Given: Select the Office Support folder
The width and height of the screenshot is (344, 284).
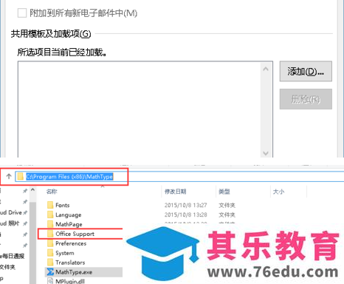Looking at the screenshot, I should click(x=75, y=234).
